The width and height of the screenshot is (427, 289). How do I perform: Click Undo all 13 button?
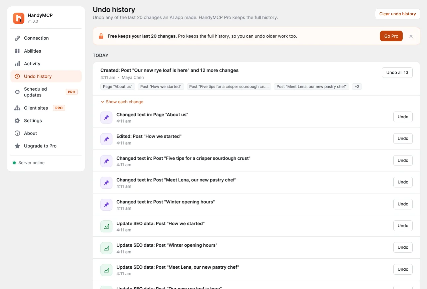[397, 73]
